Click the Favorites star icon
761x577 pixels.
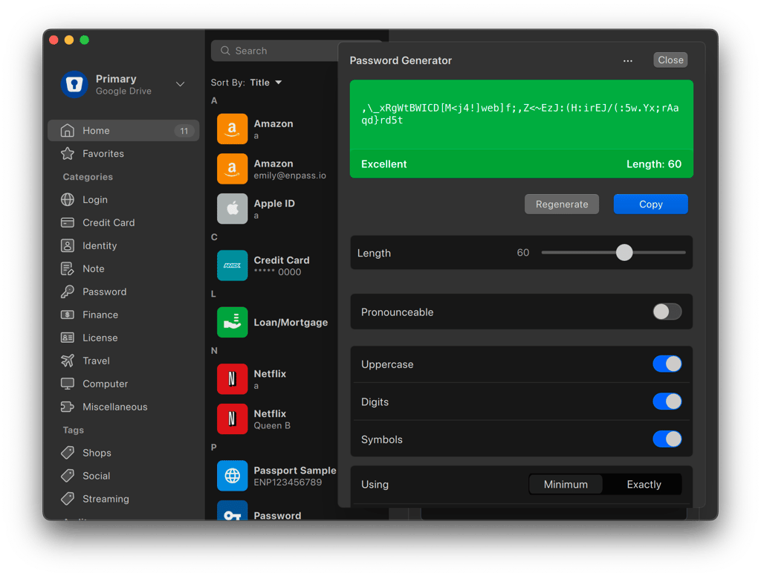68,153
